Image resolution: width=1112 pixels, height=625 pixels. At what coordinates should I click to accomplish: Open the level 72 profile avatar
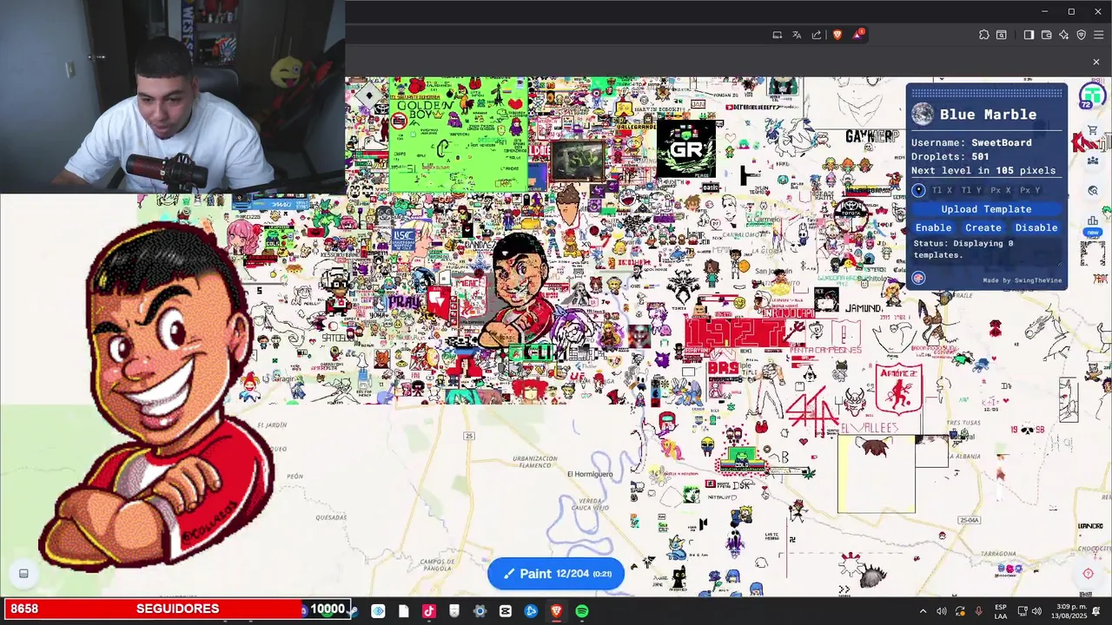point(1092,95)
